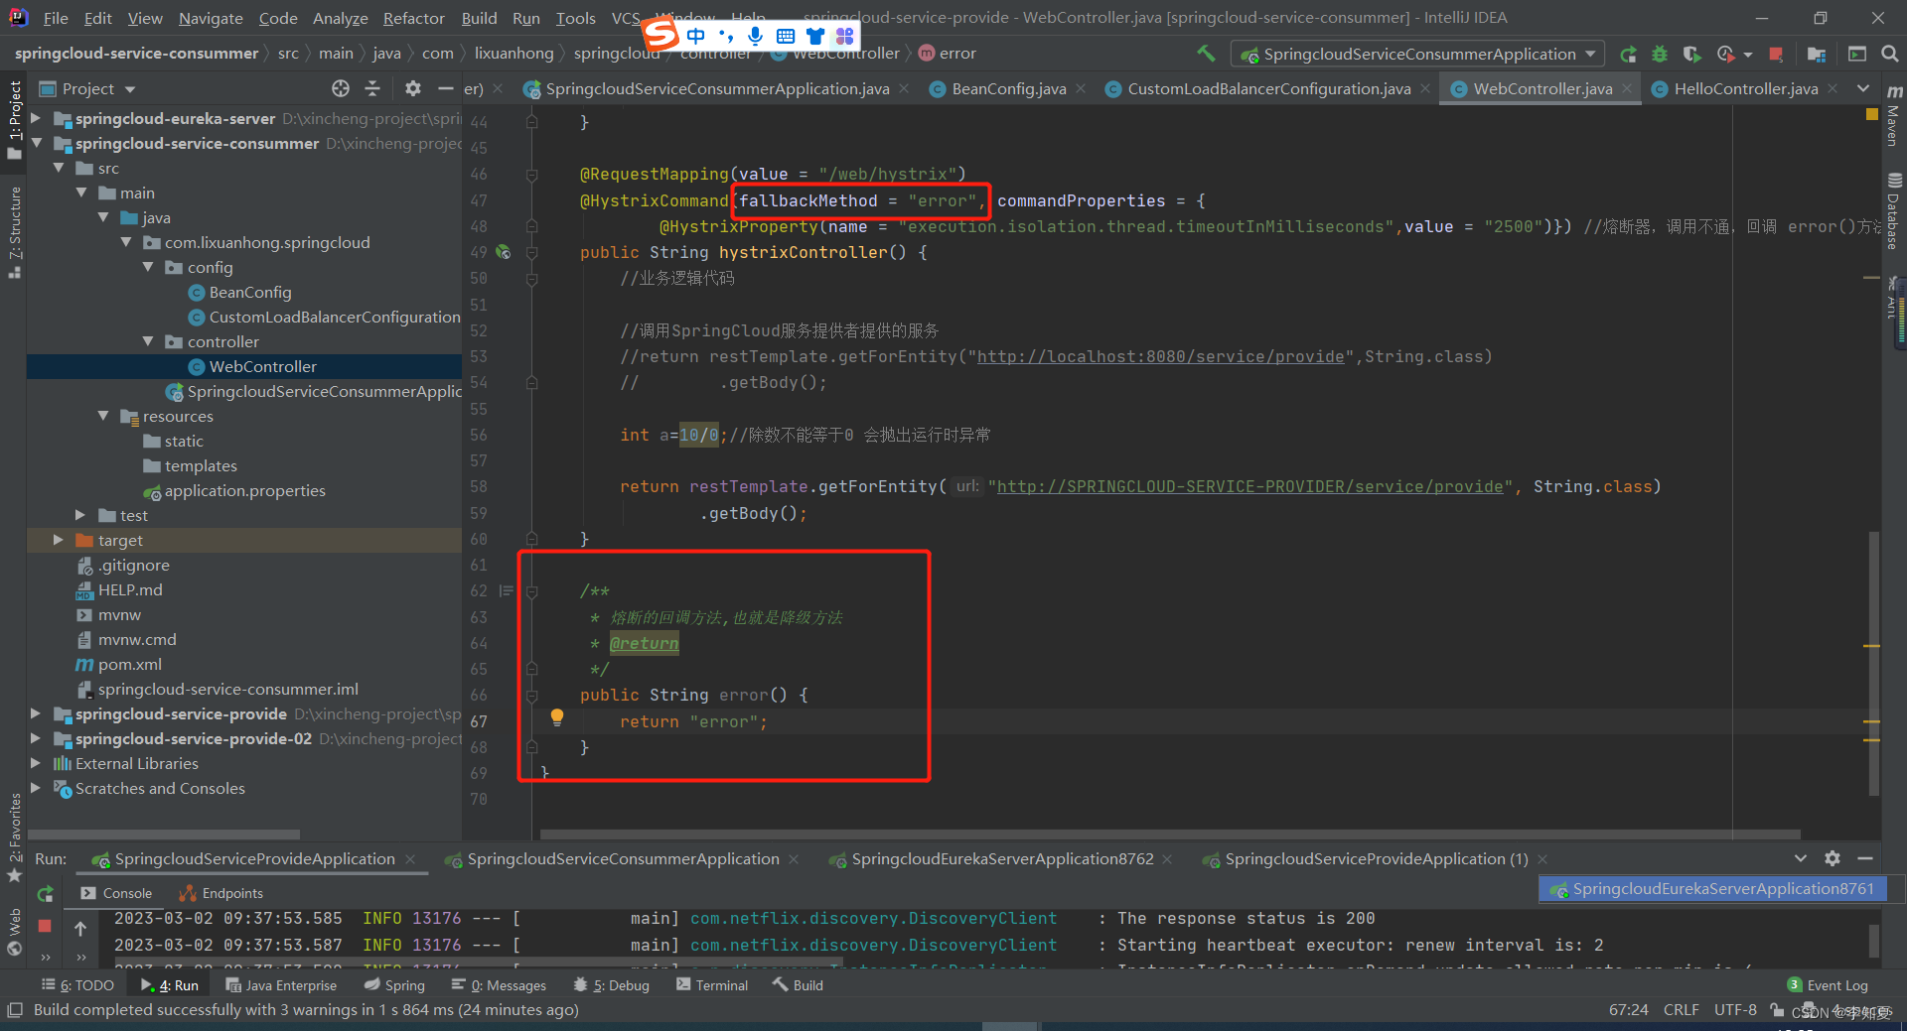Image resolution: width=1907 pixels, height=1031 pixels.
Task: Open the Refactor menu
Action: coord(413,18)
